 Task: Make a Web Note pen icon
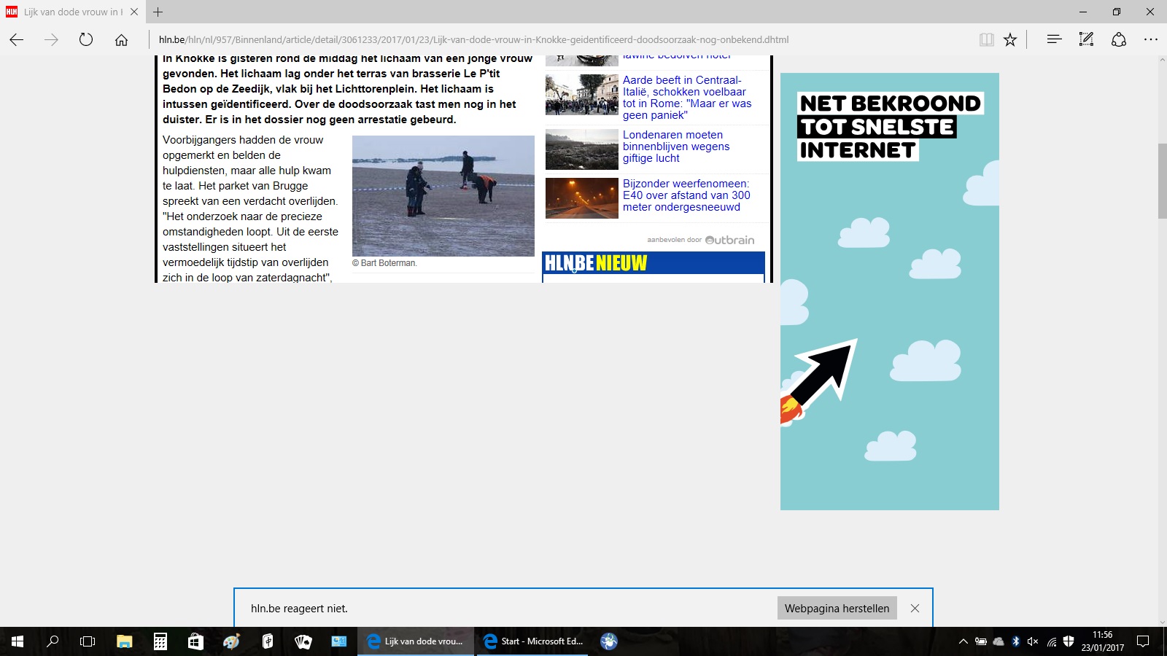coord(1086,39)
